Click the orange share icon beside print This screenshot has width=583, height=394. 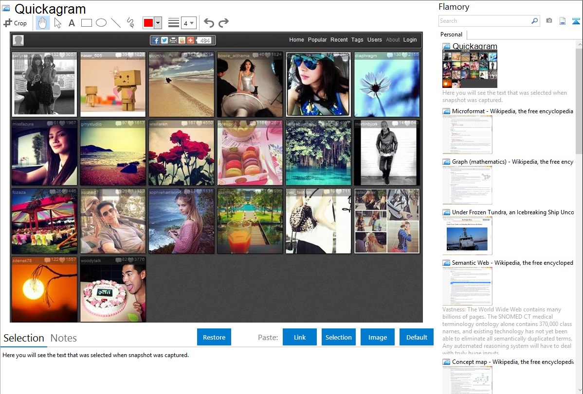click(182, 40)
